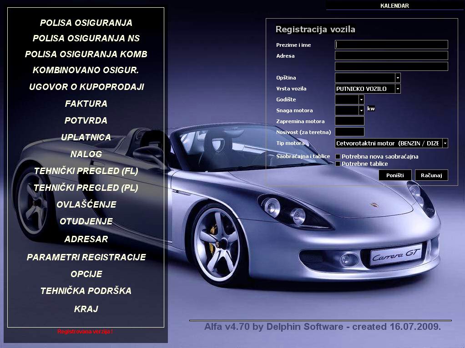This screenshot has width=465, height=348.
Task: Open PARAMETRI REGISTRACIJE
Action: point(86,257)
